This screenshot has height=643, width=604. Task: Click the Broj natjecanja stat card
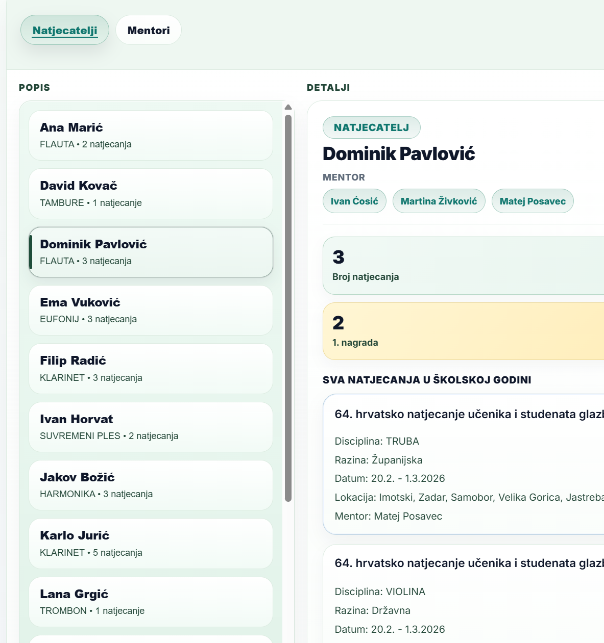(463, 266)
